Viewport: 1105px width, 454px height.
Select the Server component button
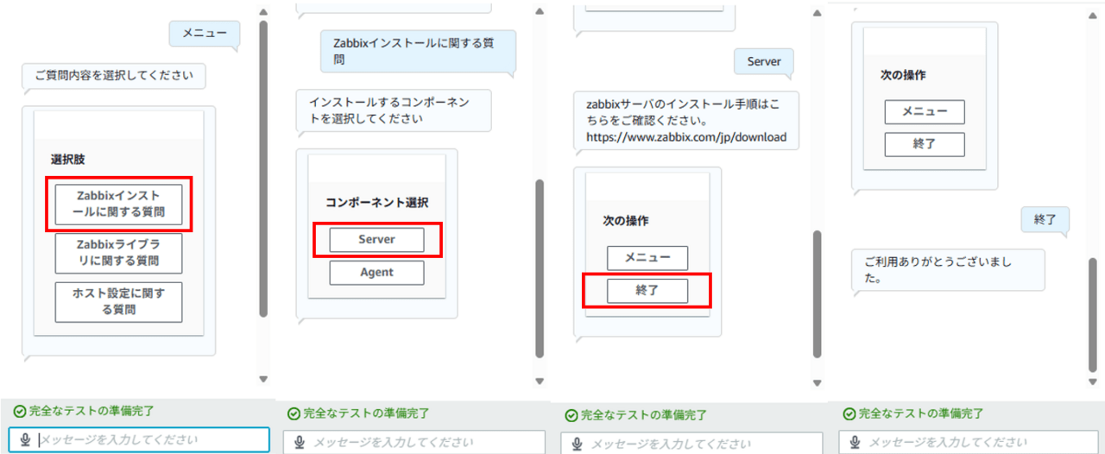pos(376,239)
